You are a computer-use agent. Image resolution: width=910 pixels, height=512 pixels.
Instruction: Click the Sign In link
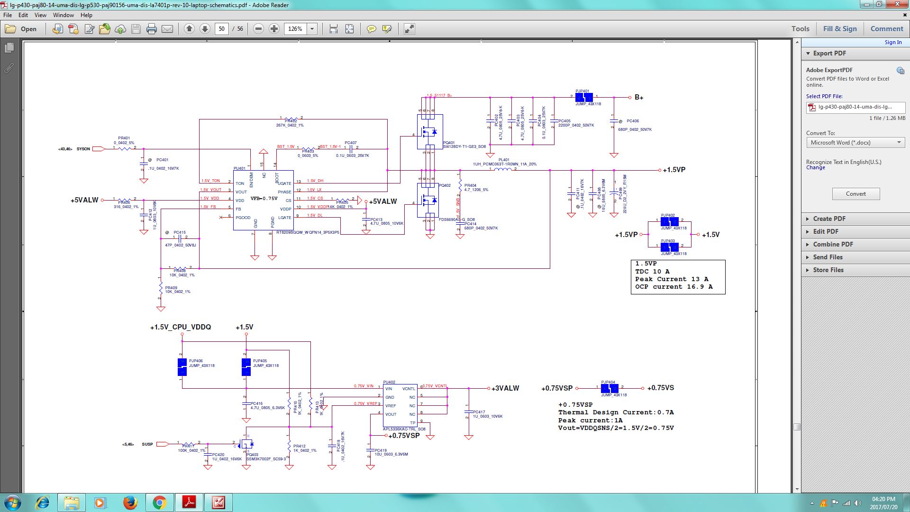(x=893, y=42)
